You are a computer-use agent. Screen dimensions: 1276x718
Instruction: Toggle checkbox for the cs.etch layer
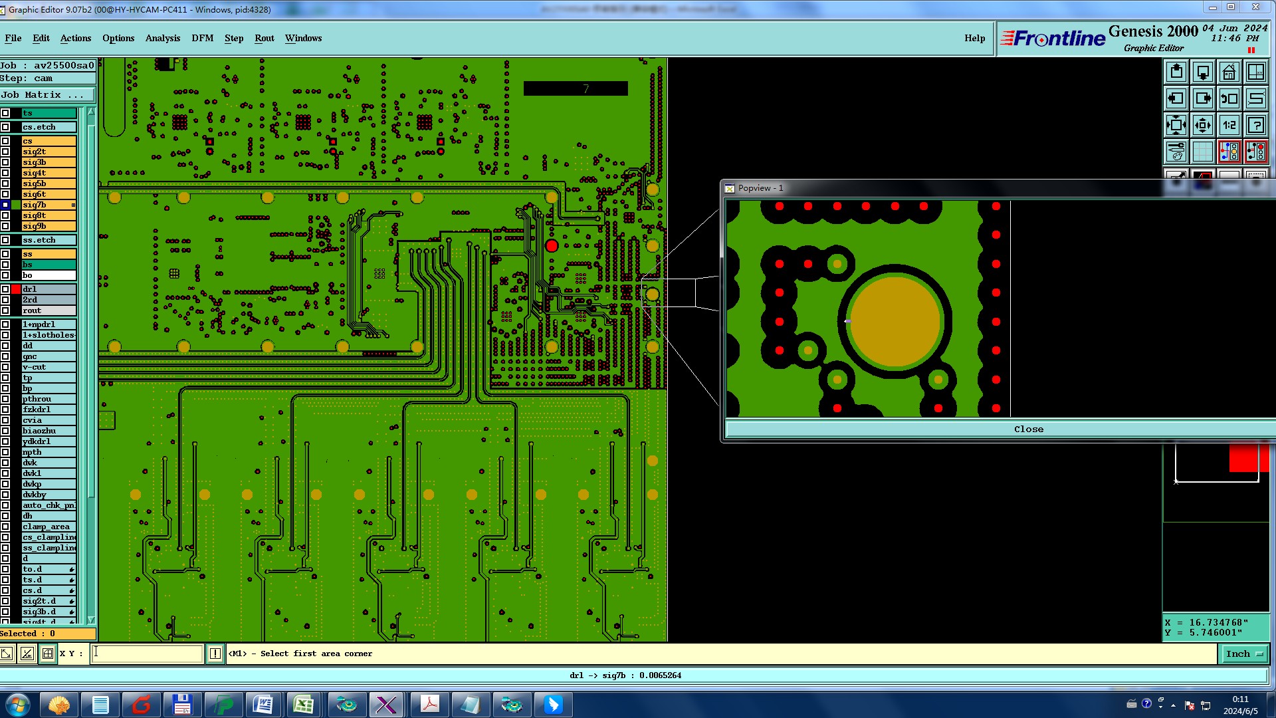[x=5, y=127]
